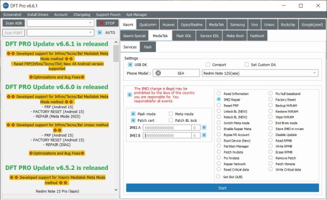Select the Reset FRP option
This screenshot has width=327, height=200.
pyautogui.click(x=219, y=105)
